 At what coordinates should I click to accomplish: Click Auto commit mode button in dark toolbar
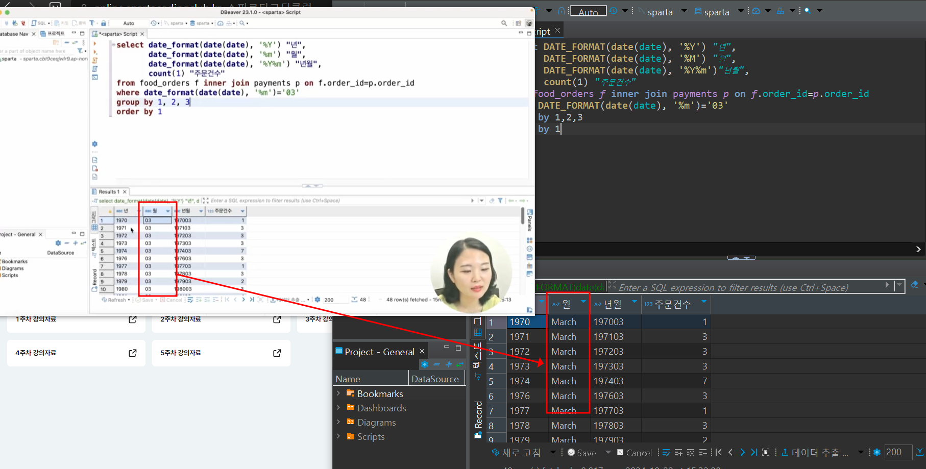pos(589,11)
